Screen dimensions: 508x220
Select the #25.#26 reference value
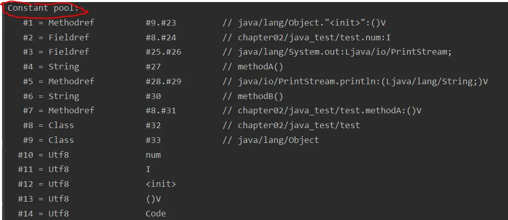[x=163, y=52]
